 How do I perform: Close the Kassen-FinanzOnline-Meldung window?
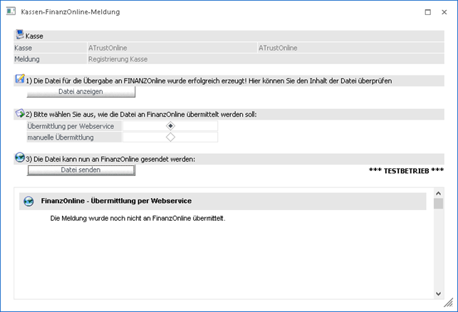point(446,12)
